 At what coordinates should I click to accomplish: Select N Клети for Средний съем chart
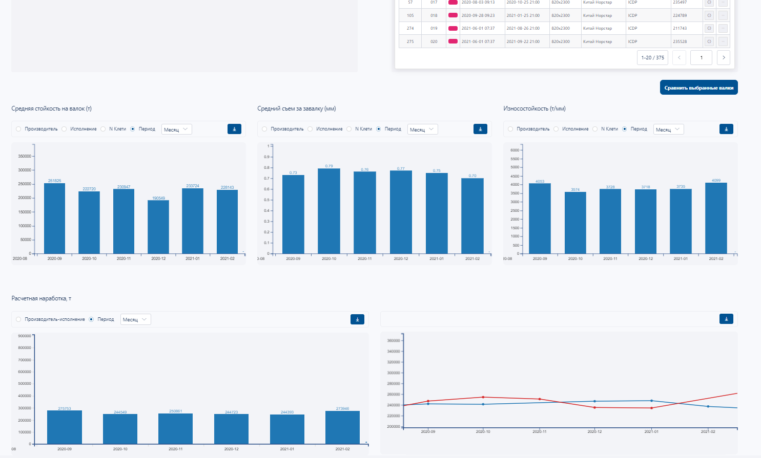coord(349,129)
